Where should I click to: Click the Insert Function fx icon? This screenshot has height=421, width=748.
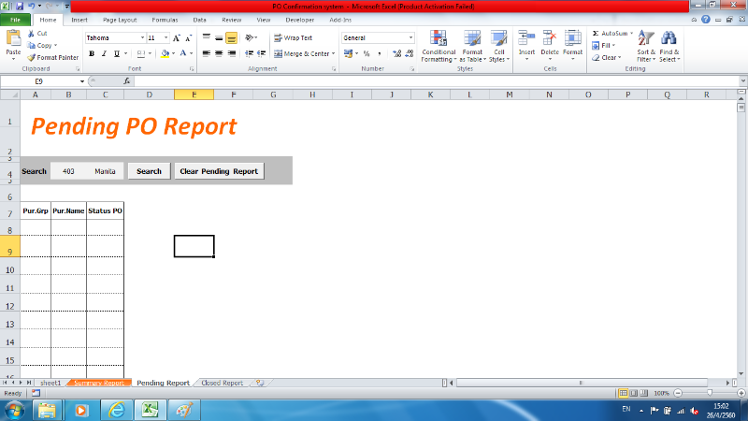tap(127, 81)
